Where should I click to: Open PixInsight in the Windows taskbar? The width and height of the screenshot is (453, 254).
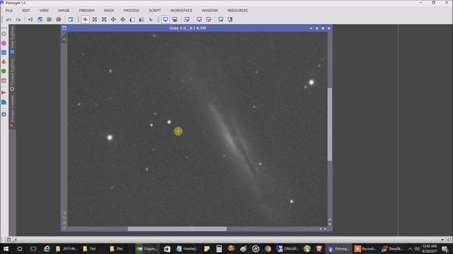(339, 248)
